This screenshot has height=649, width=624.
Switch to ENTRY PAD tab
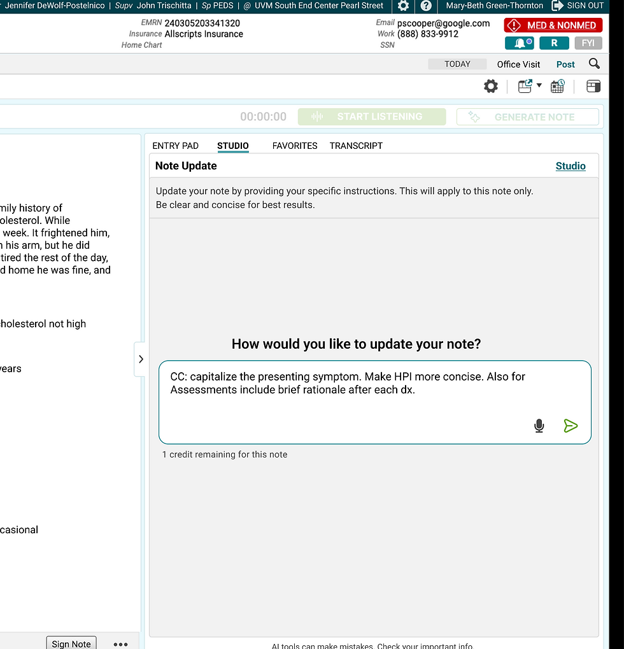pos(176,146)
